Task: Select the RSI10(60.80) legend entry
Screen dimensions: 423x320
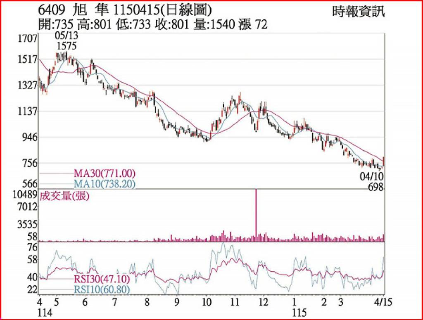Action: point(101,289)
